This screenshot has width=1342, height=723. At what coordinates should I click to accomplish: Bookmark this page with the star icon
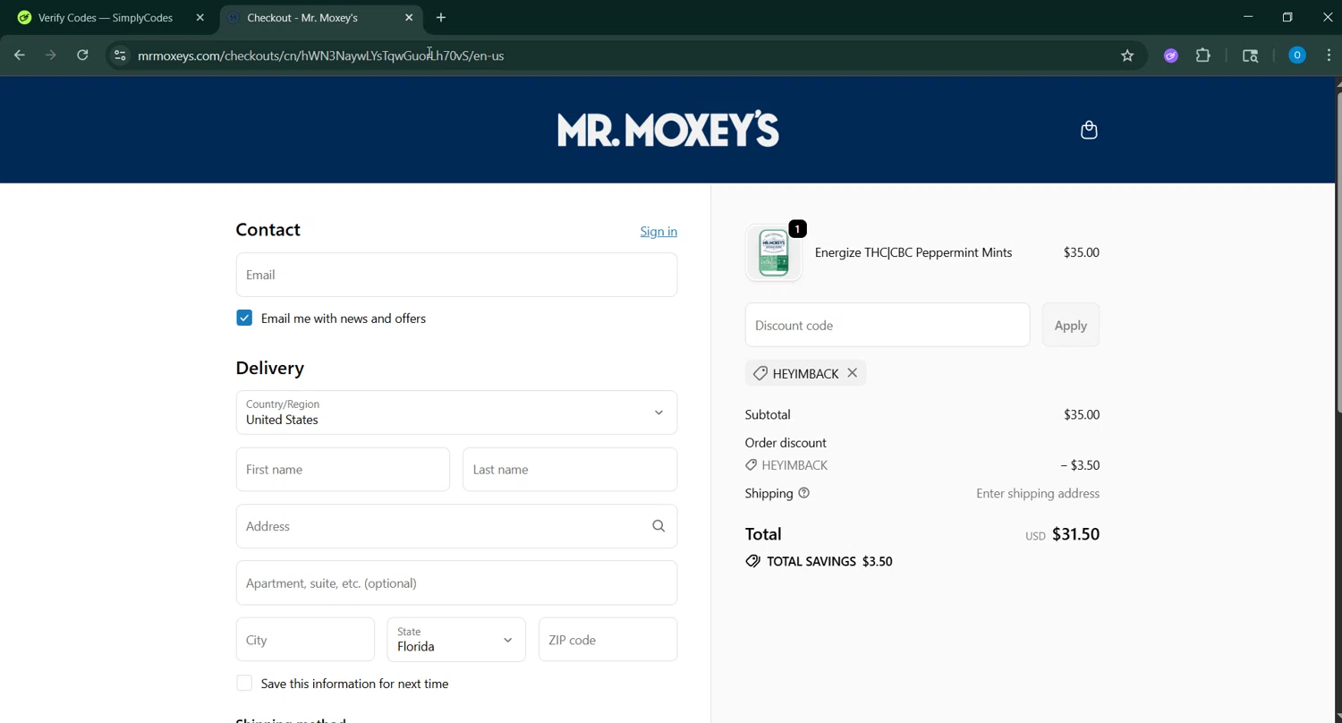tap(1127, 55)
